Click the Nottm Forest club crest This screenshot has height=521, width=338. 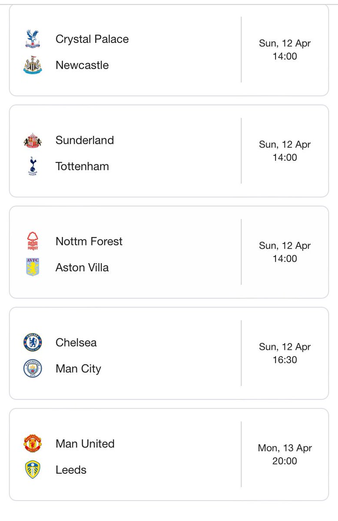33,241
